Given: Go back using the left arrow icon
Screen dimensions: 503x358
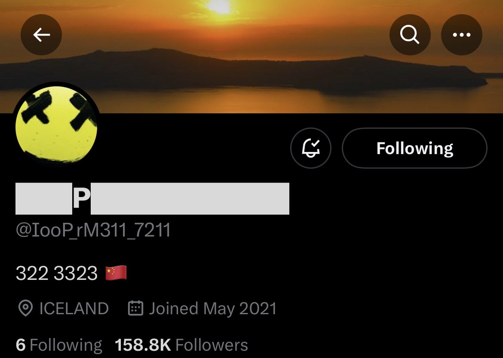Looking at the screenshot, I should tap(41, 35).
